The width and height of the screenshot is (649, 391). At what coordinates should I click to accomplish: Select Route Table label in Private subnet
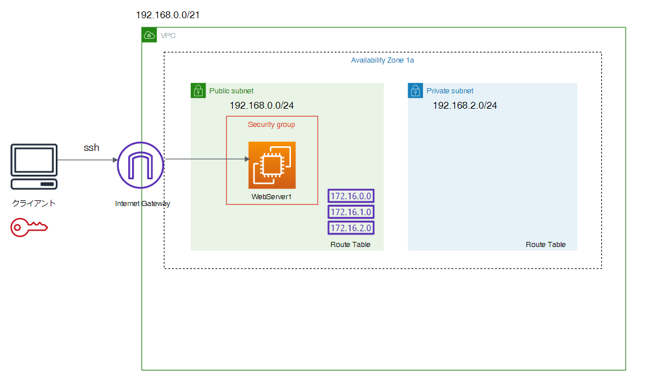pyautogui.click(x=545, y=245)
